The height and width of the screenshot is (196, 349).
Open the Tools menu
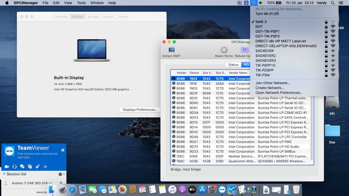click(81, 3)
